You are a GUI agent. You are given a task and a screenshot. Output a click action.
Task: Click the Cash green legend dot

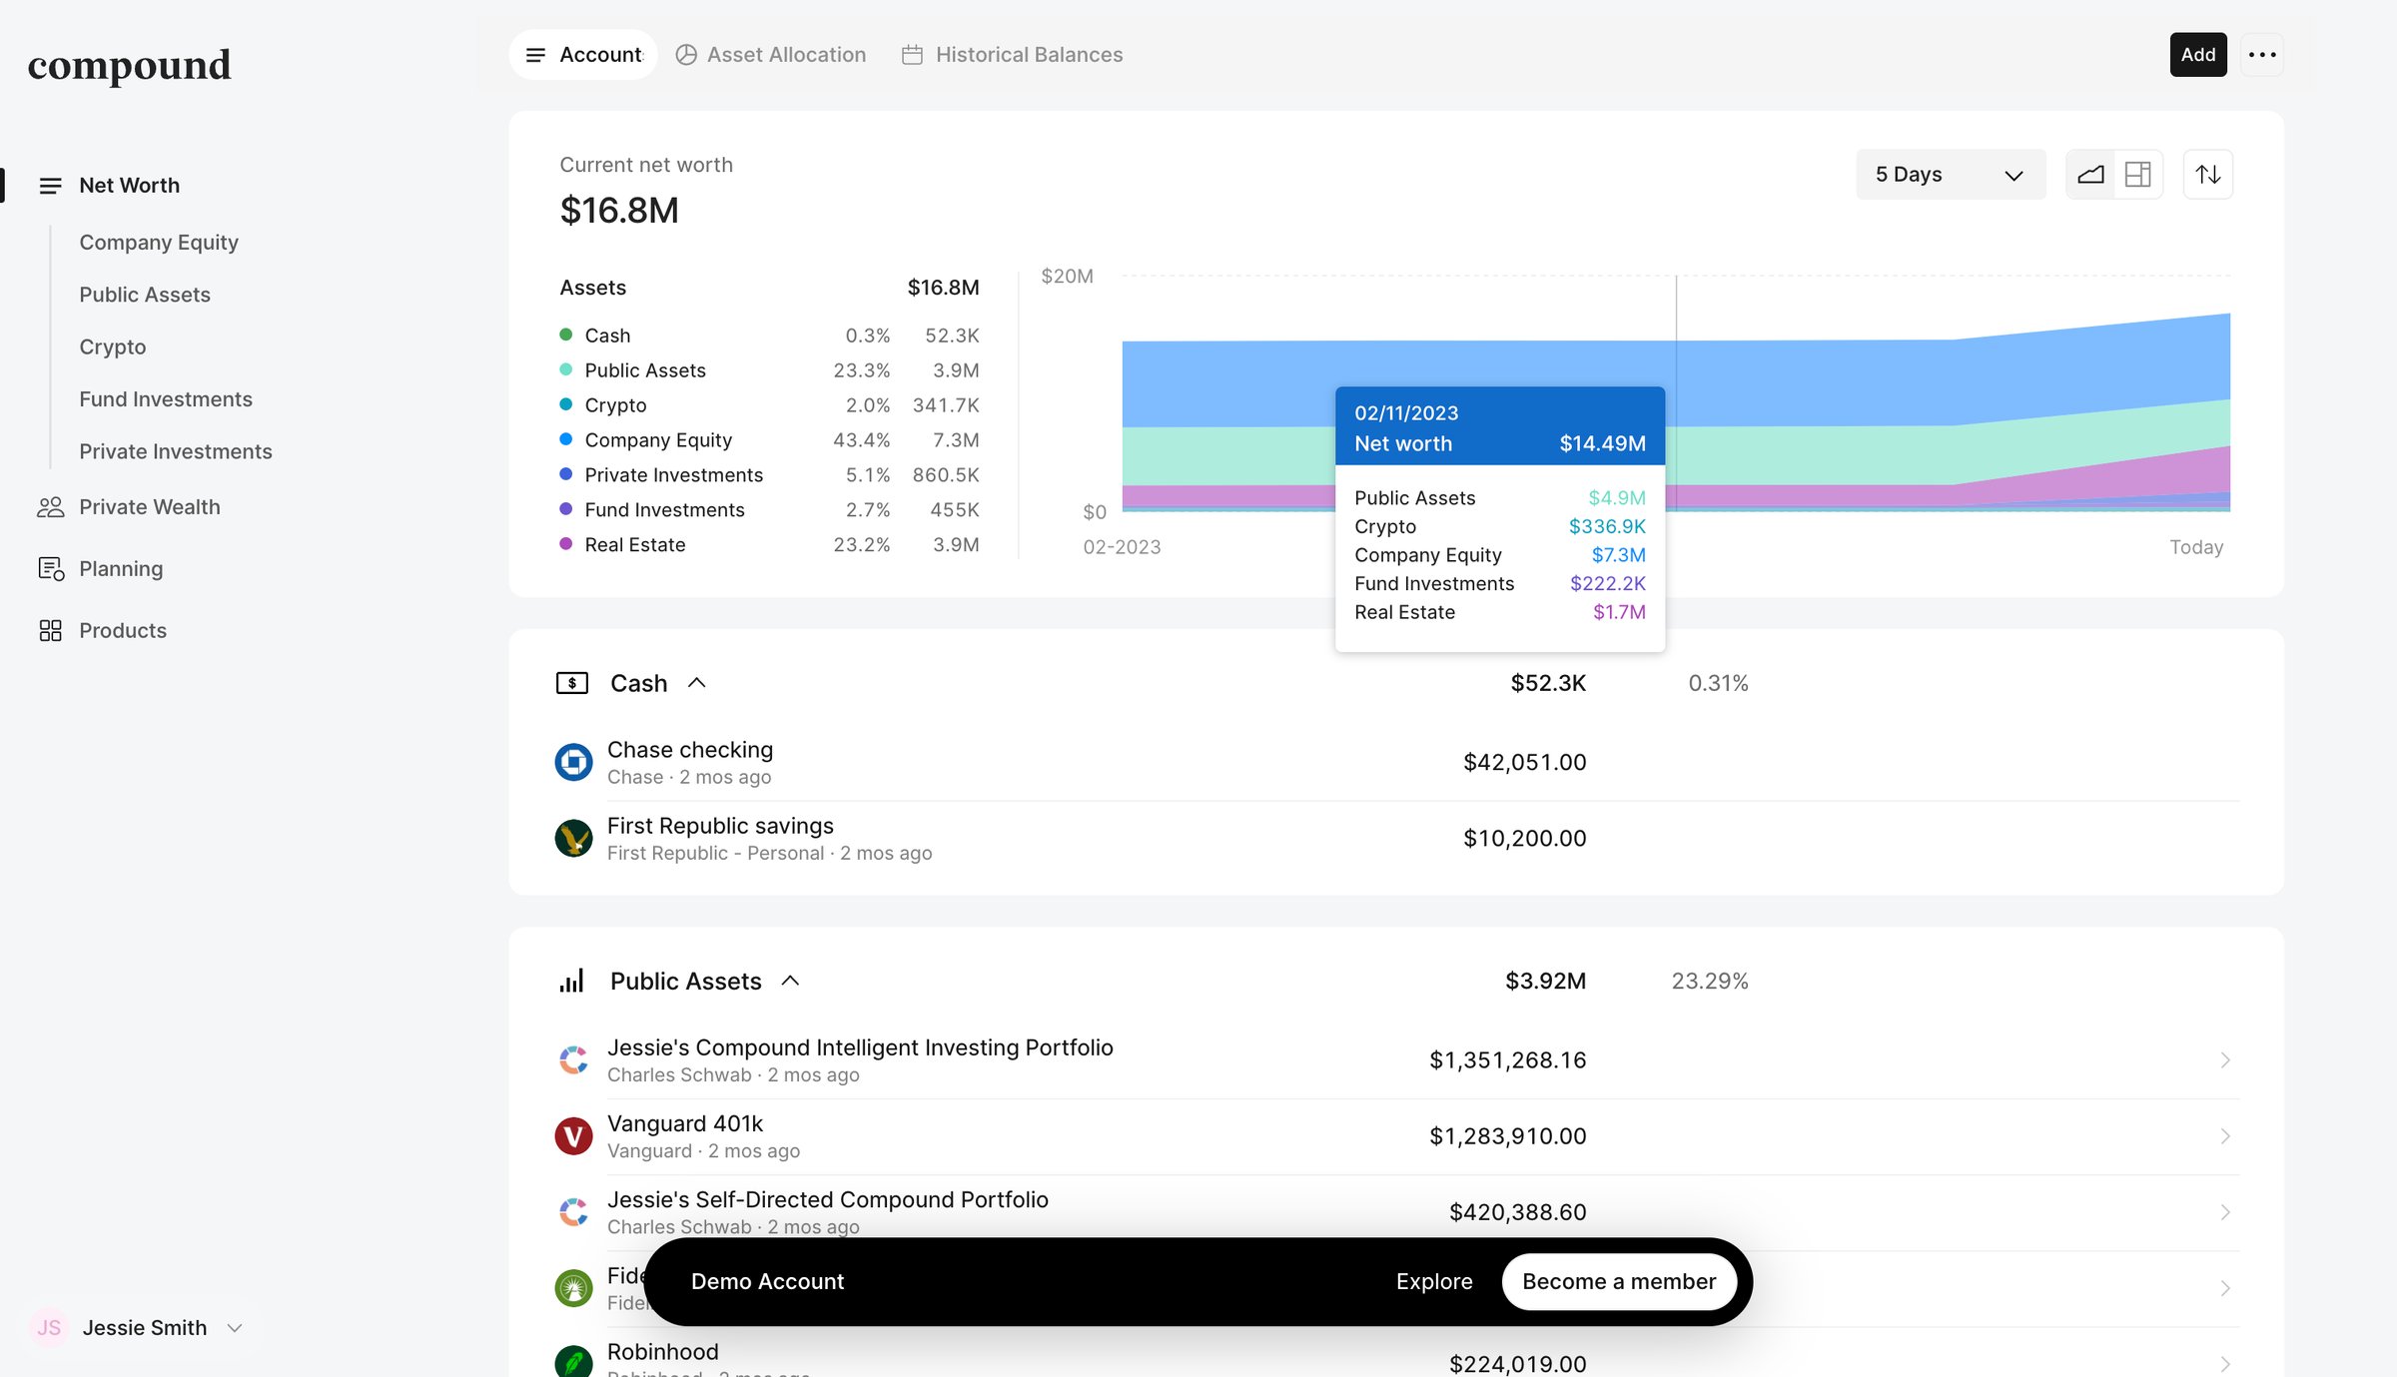566,335
